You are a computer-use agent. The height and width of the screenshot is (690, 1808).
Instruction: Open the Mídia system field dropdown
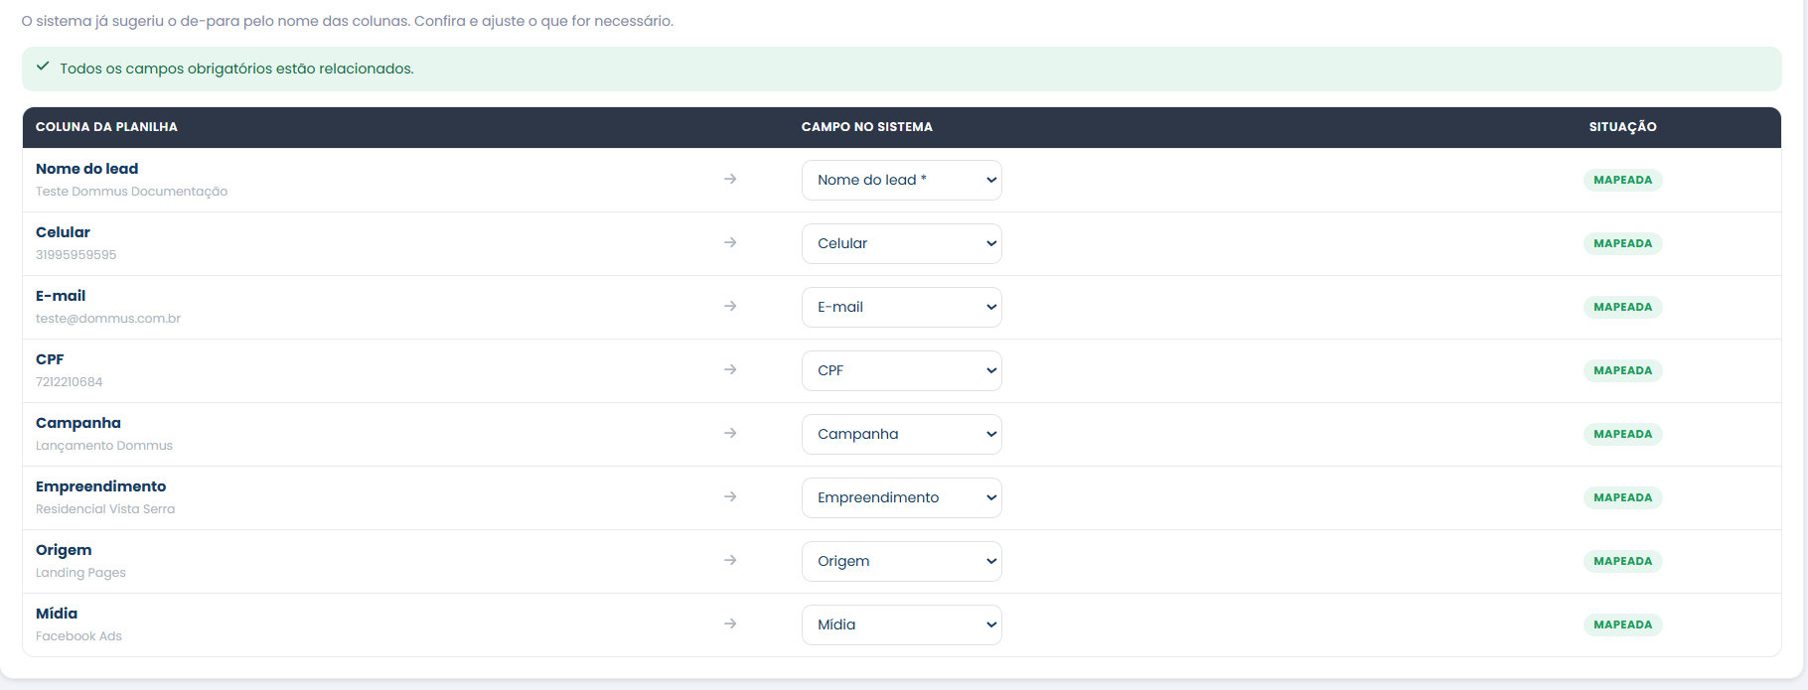(x=901, y=624)
